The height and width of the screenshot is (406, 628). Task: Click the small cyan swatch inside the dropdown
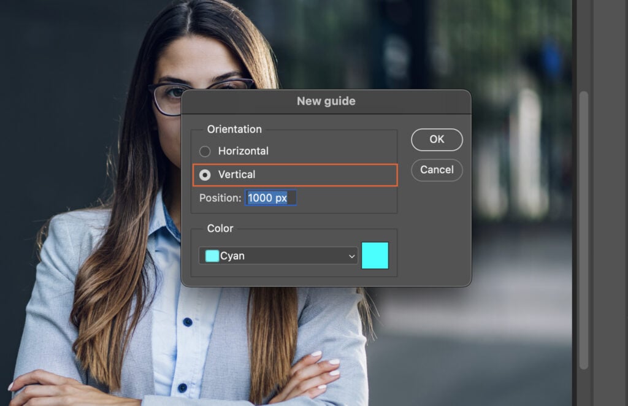coord(212,255)
